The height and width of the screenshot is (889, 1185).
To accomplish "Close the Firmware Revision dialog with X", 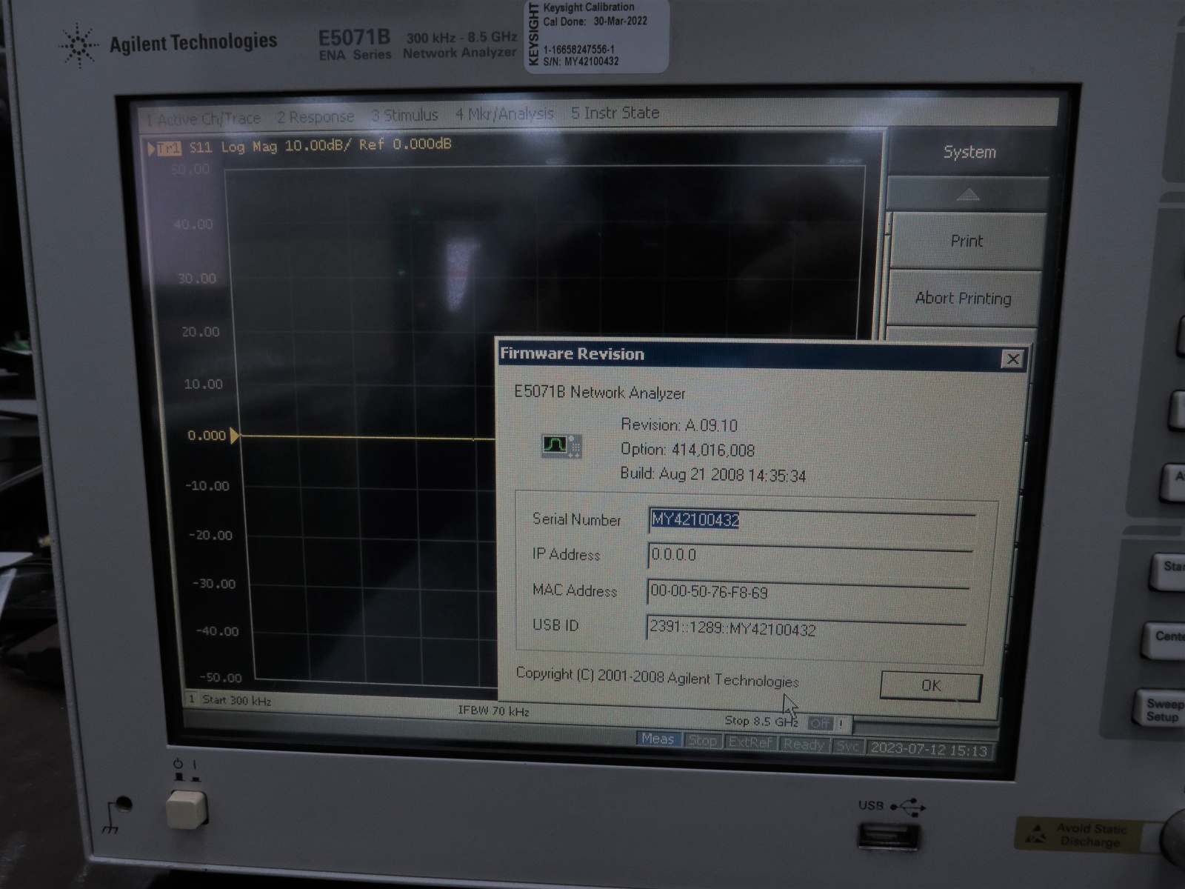I will 1012,359.
